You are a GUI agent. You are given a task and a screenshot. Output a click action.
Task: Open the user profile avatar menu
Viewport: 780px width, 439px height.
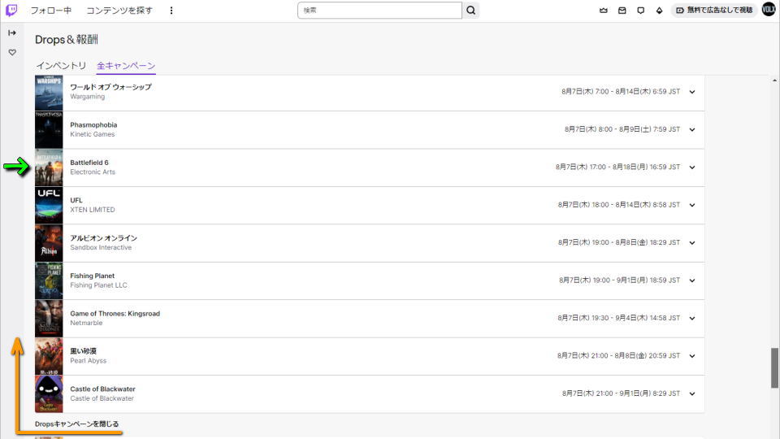click(769, 10)
